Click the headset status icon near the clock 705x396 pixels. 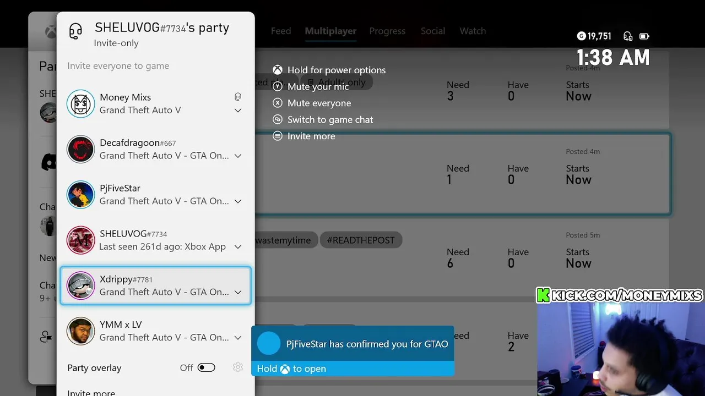(x=628, y=36)
